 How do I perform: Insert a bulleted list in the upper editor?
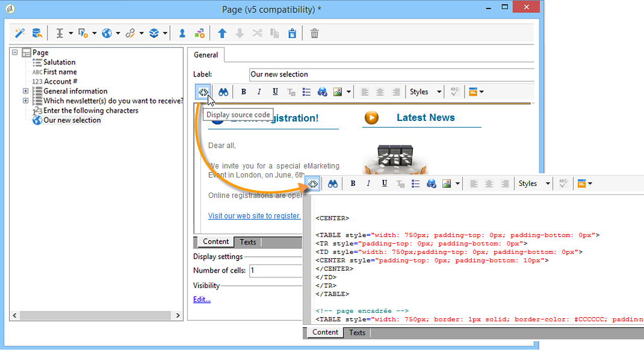pos(306,92)
